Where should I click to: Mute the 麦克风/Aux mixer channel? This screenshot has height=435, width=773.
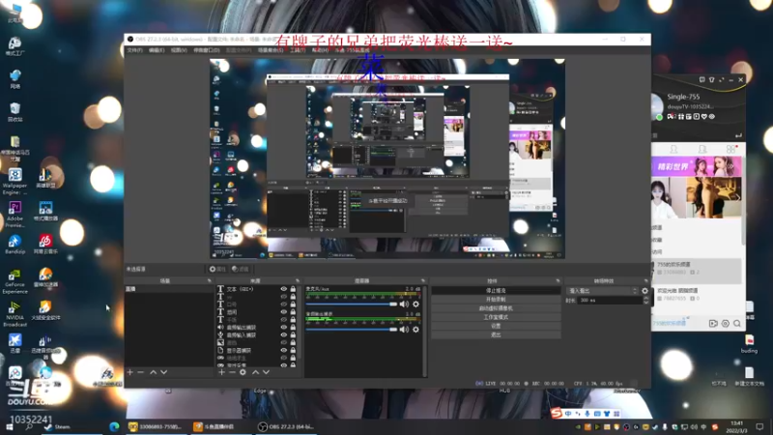pyautogui.click(x=404, y=304)
